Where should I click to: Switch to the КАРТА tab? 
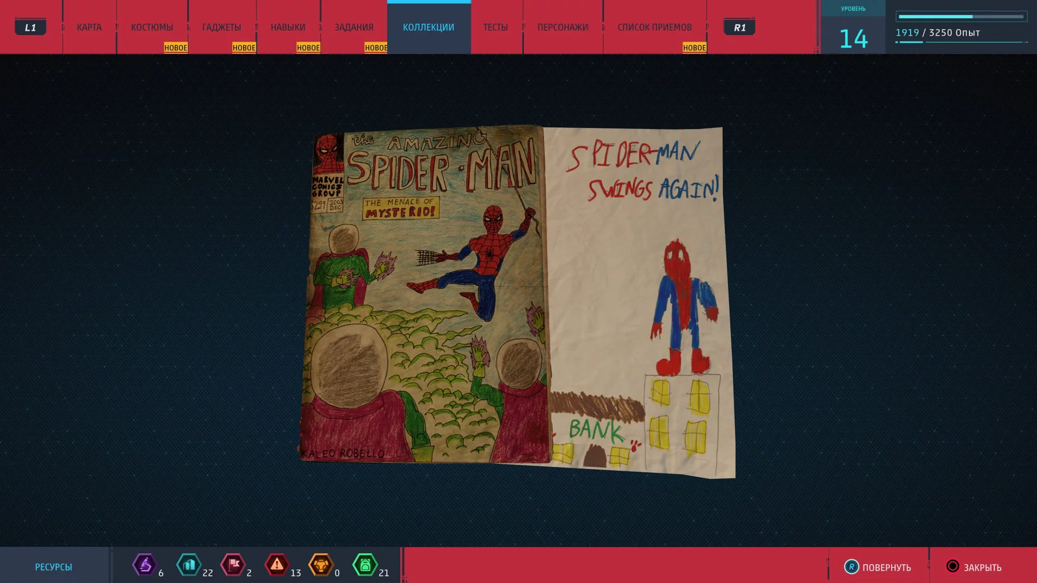click(89, 27)
